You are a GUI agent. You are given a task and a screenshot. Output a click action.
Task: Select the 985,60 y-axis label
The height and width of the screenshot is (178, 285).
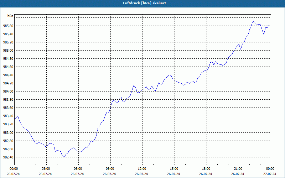coord(8,26)
